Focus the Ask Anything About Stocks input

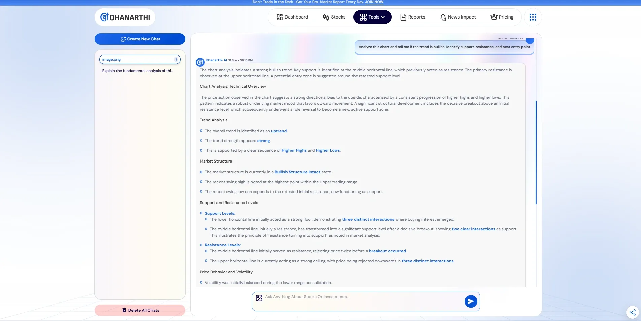click(362, 297)
